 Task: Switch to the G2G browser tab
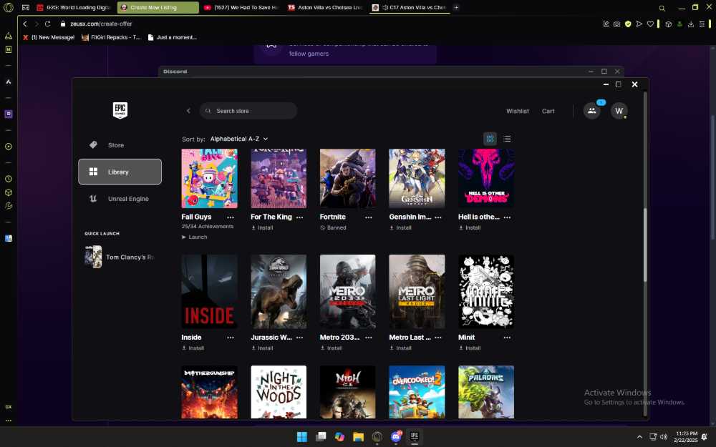[x=74, y=7]
